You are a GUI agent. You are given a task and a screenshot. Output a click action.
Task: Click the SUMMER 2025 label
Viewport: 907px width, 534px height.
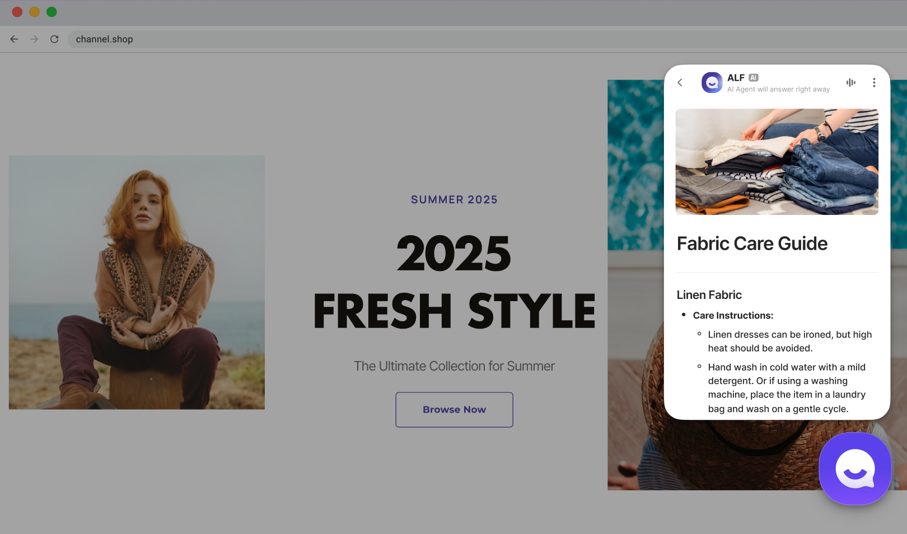(x=454, y=200)
